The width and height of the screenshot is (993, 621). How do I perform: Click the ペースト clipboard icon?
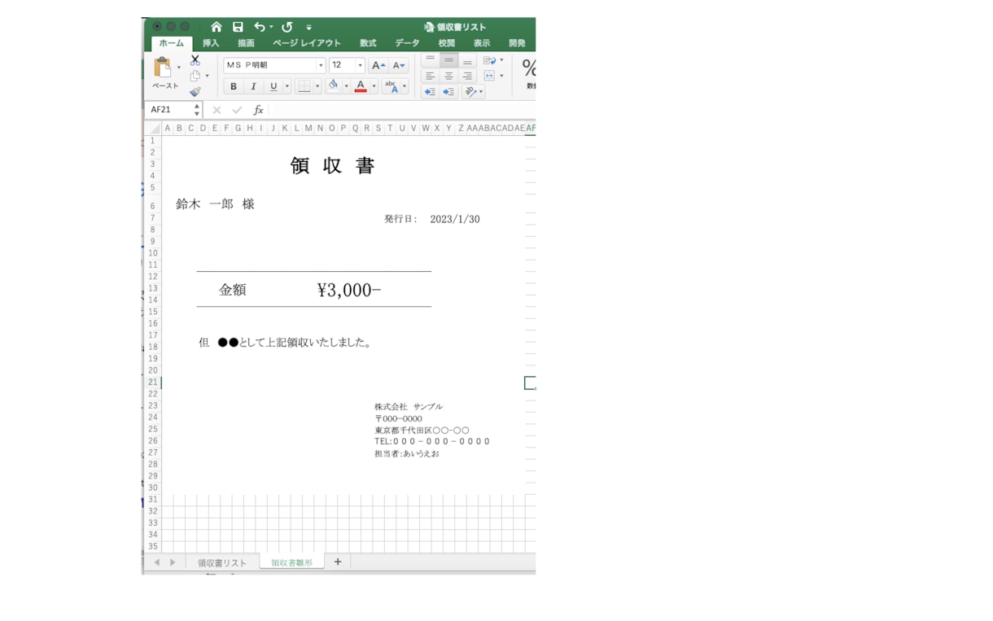click(x=163, y=68)
